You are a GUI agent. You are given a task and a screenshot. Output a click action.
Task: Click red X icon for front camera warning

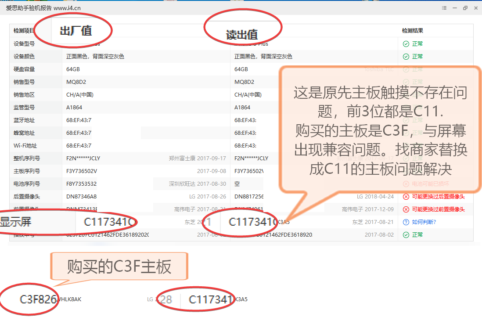pyautogui.click(x=406, y=209)
